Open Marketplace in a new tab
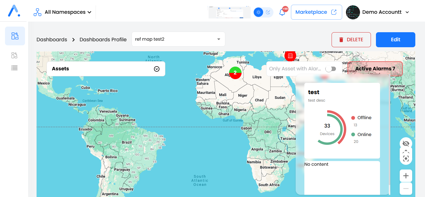This screenshot has height=197, width=425. (316, 12)
